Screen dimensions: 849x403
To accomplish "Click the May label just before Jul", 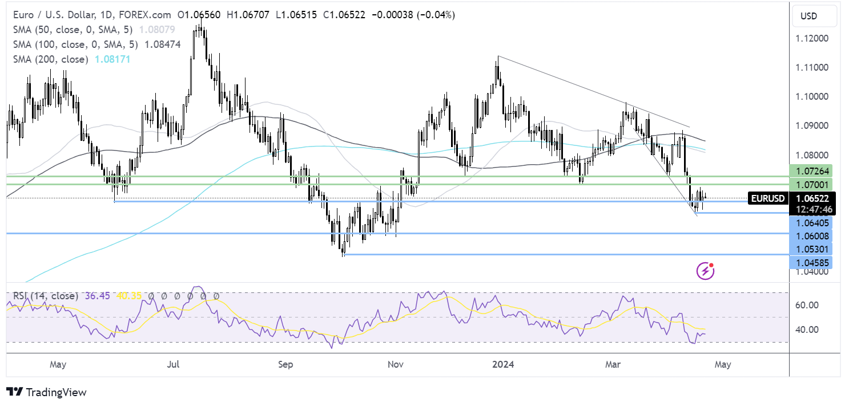I will (x=59, y=364).
